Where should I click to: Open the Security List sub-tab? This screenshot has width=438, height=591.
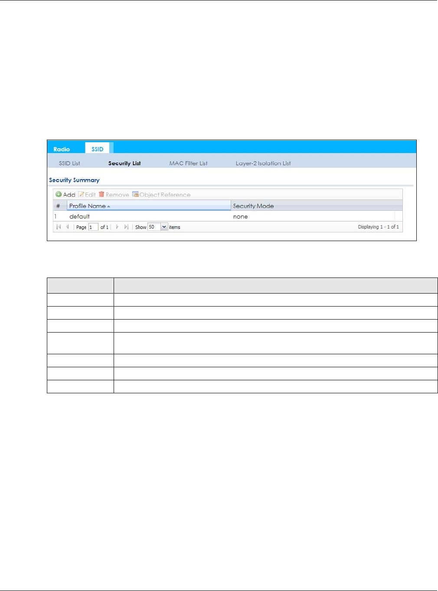(124, 163)
